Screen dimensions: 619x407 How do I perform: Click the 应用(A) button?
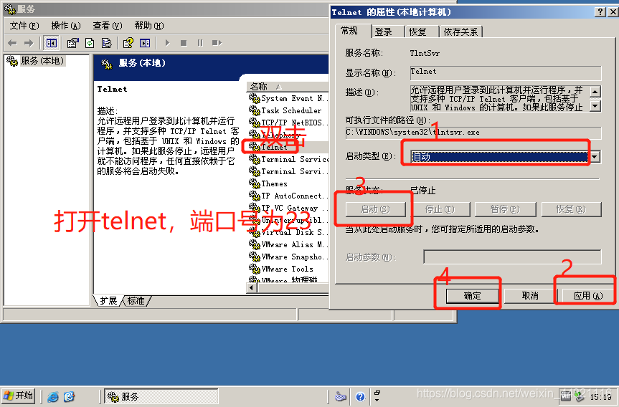(588, 296)
